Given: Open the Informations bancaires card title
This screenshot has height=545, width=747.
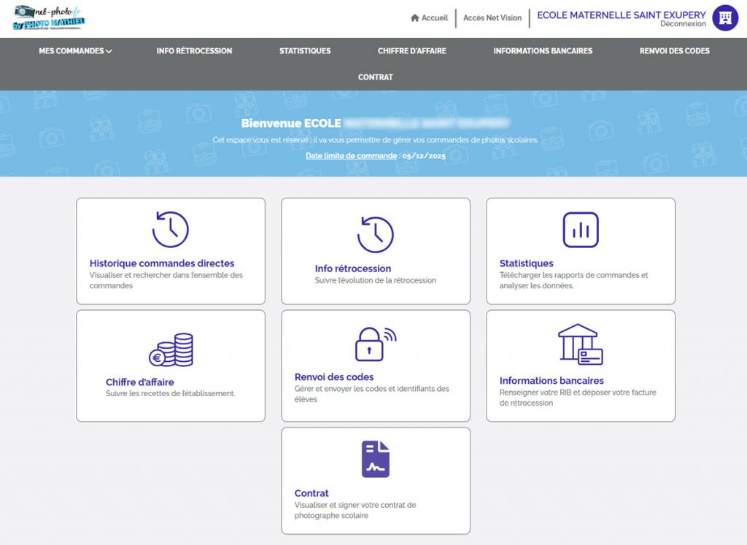Looking at the screenshot, I should tap(551, 381).
